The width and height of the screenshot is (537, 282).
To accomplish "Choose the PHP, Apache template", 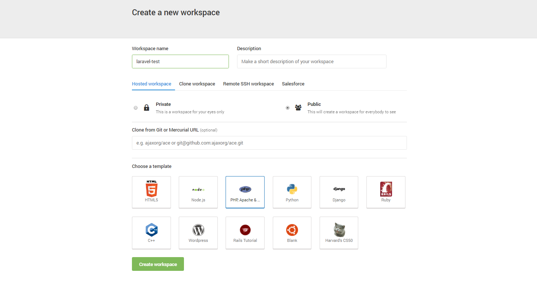I will [245, 192].
